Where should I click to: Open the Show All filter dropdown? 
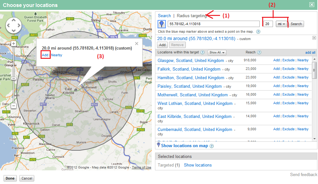[217, 52]
